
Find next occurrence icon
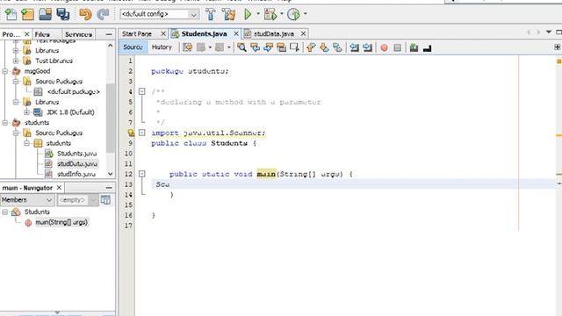click(268, 47)
